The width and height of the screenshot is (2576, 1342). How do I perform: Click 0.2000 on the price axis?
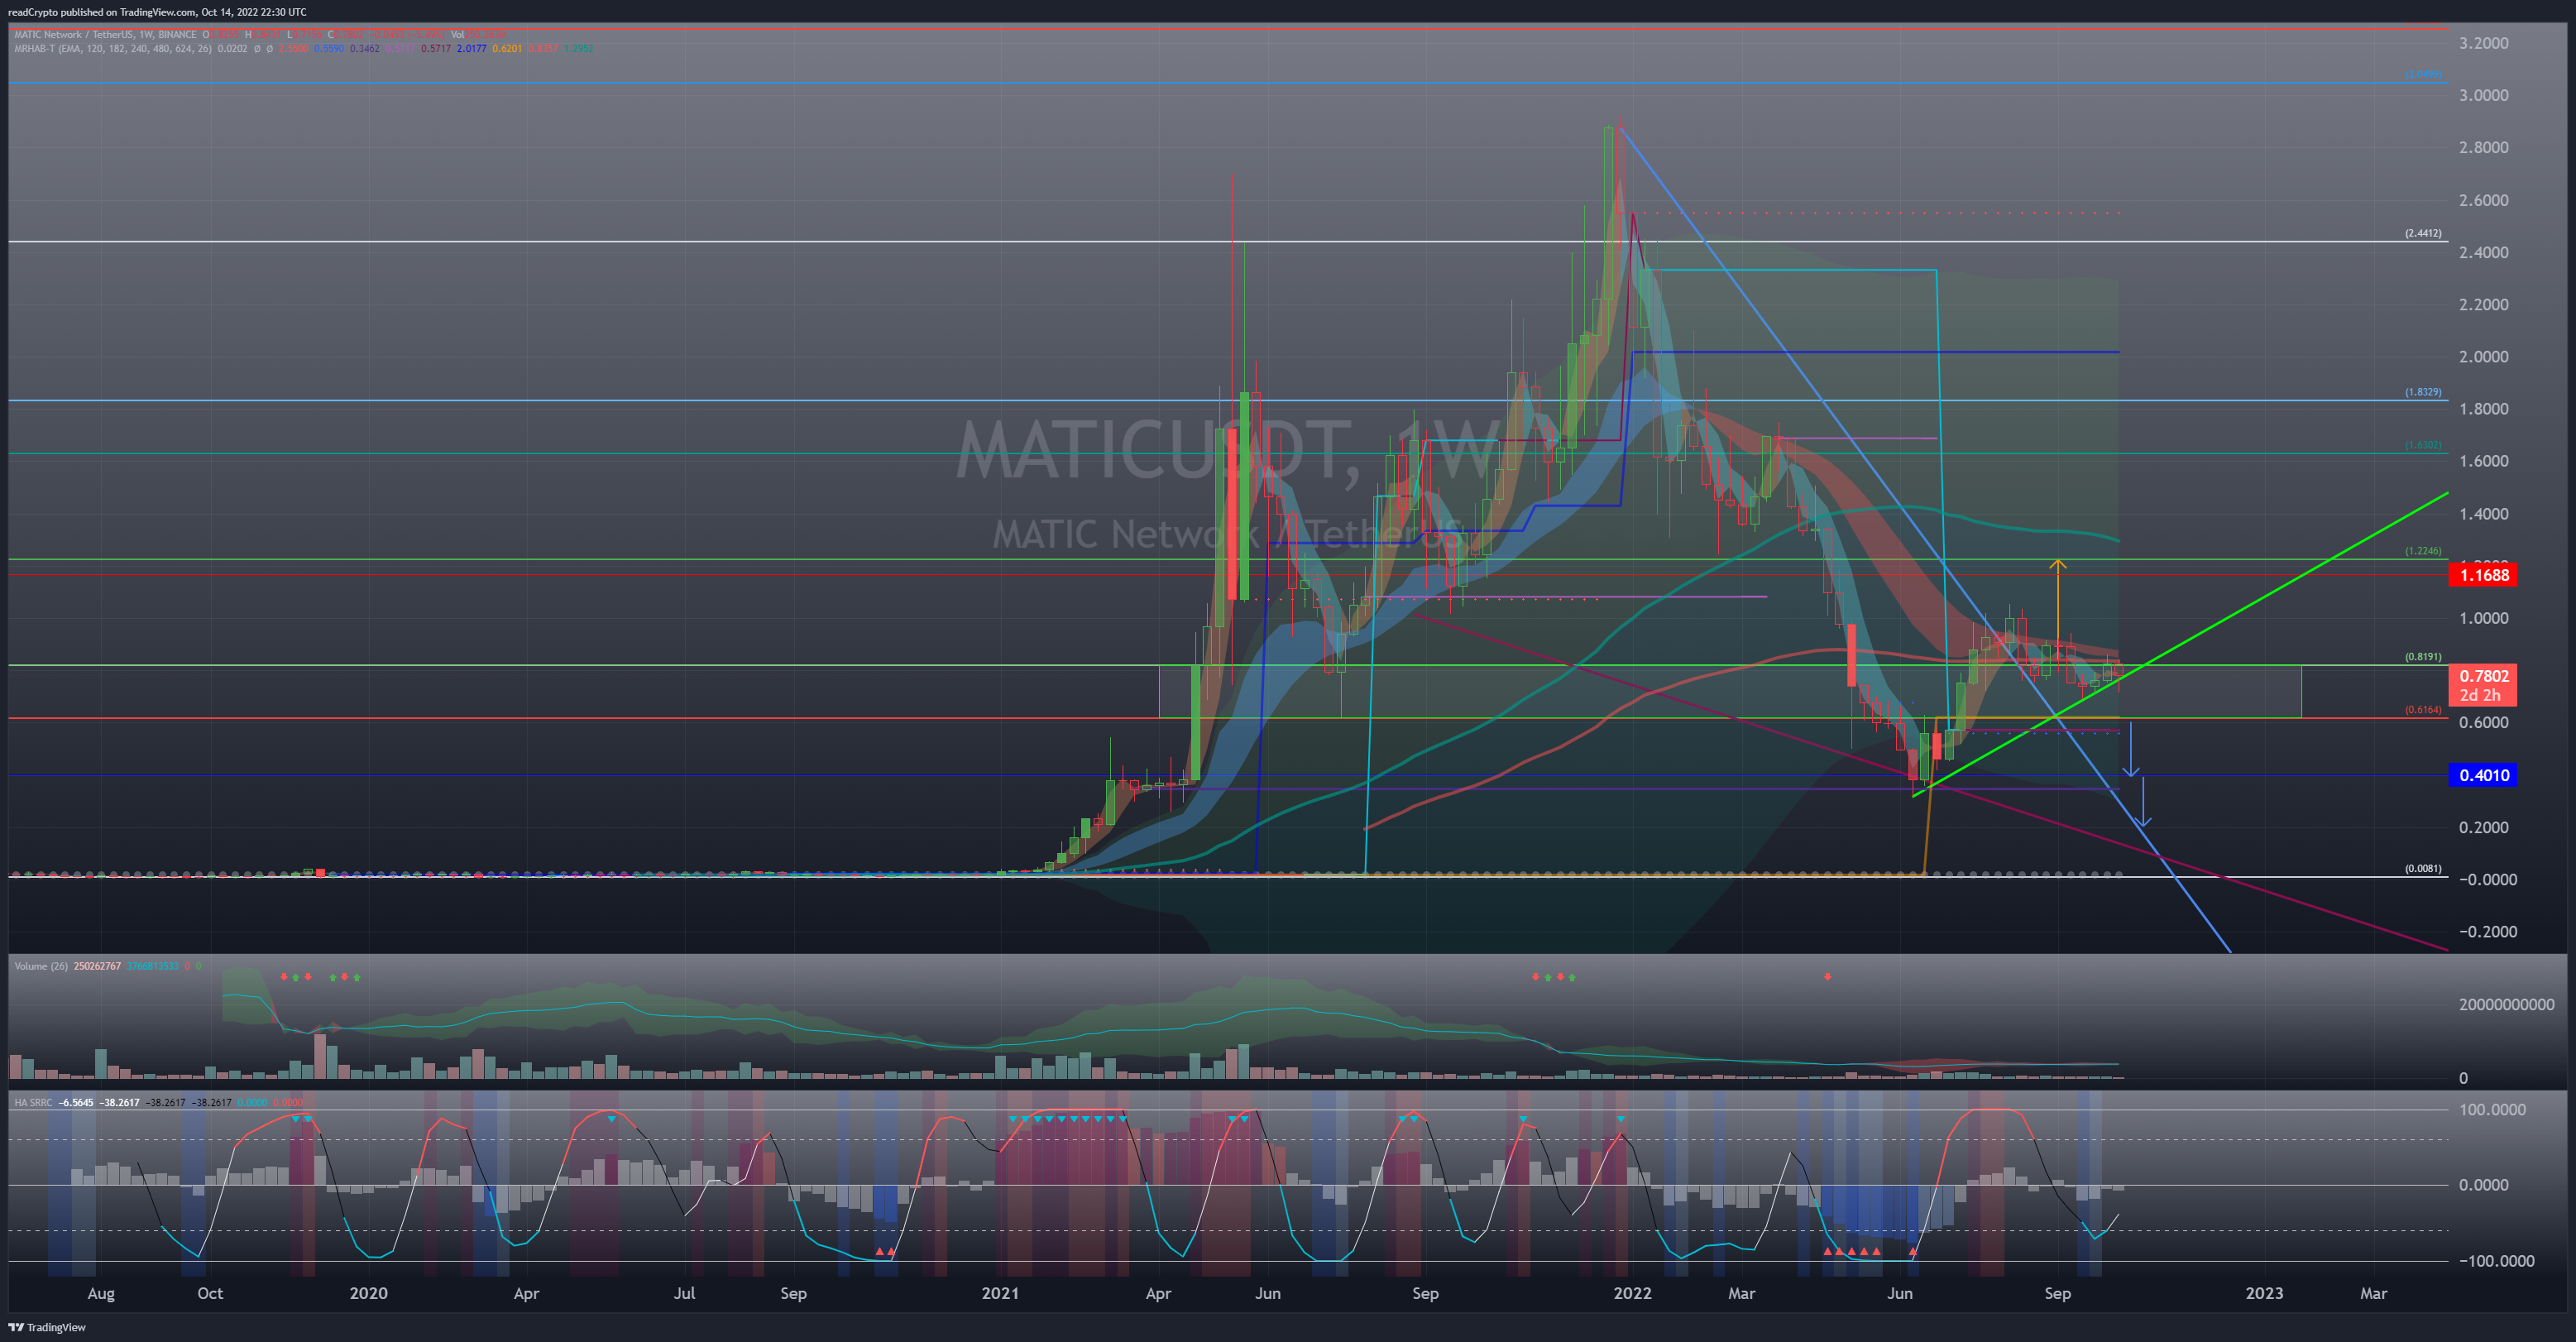pos(2484,827)
